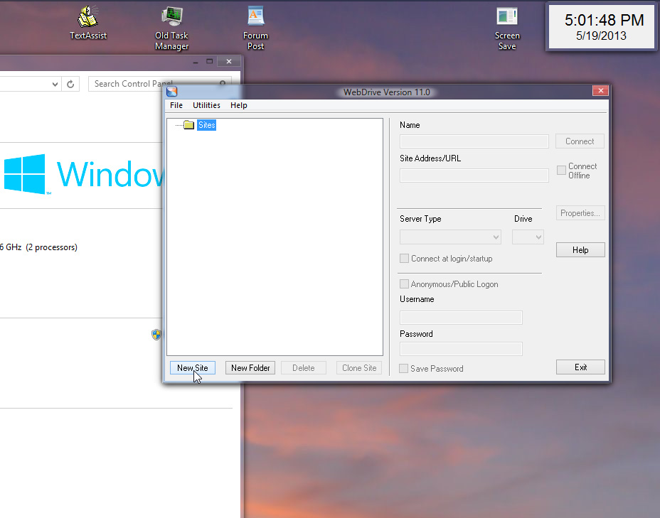Select the Sites tree item label

[206, 125]
